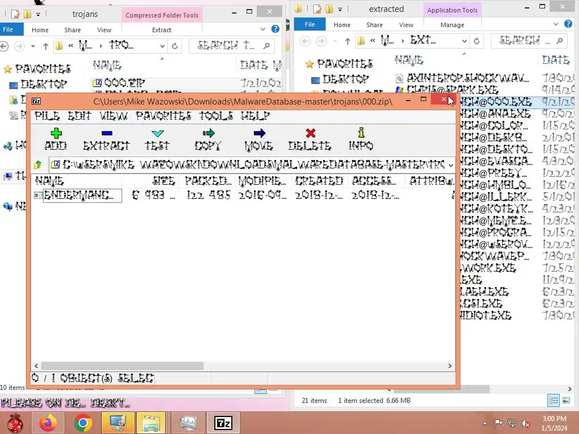Open Help in the extracted window
Image resolution: width=579 pixels, height=434 pixels.
point(568,24)
